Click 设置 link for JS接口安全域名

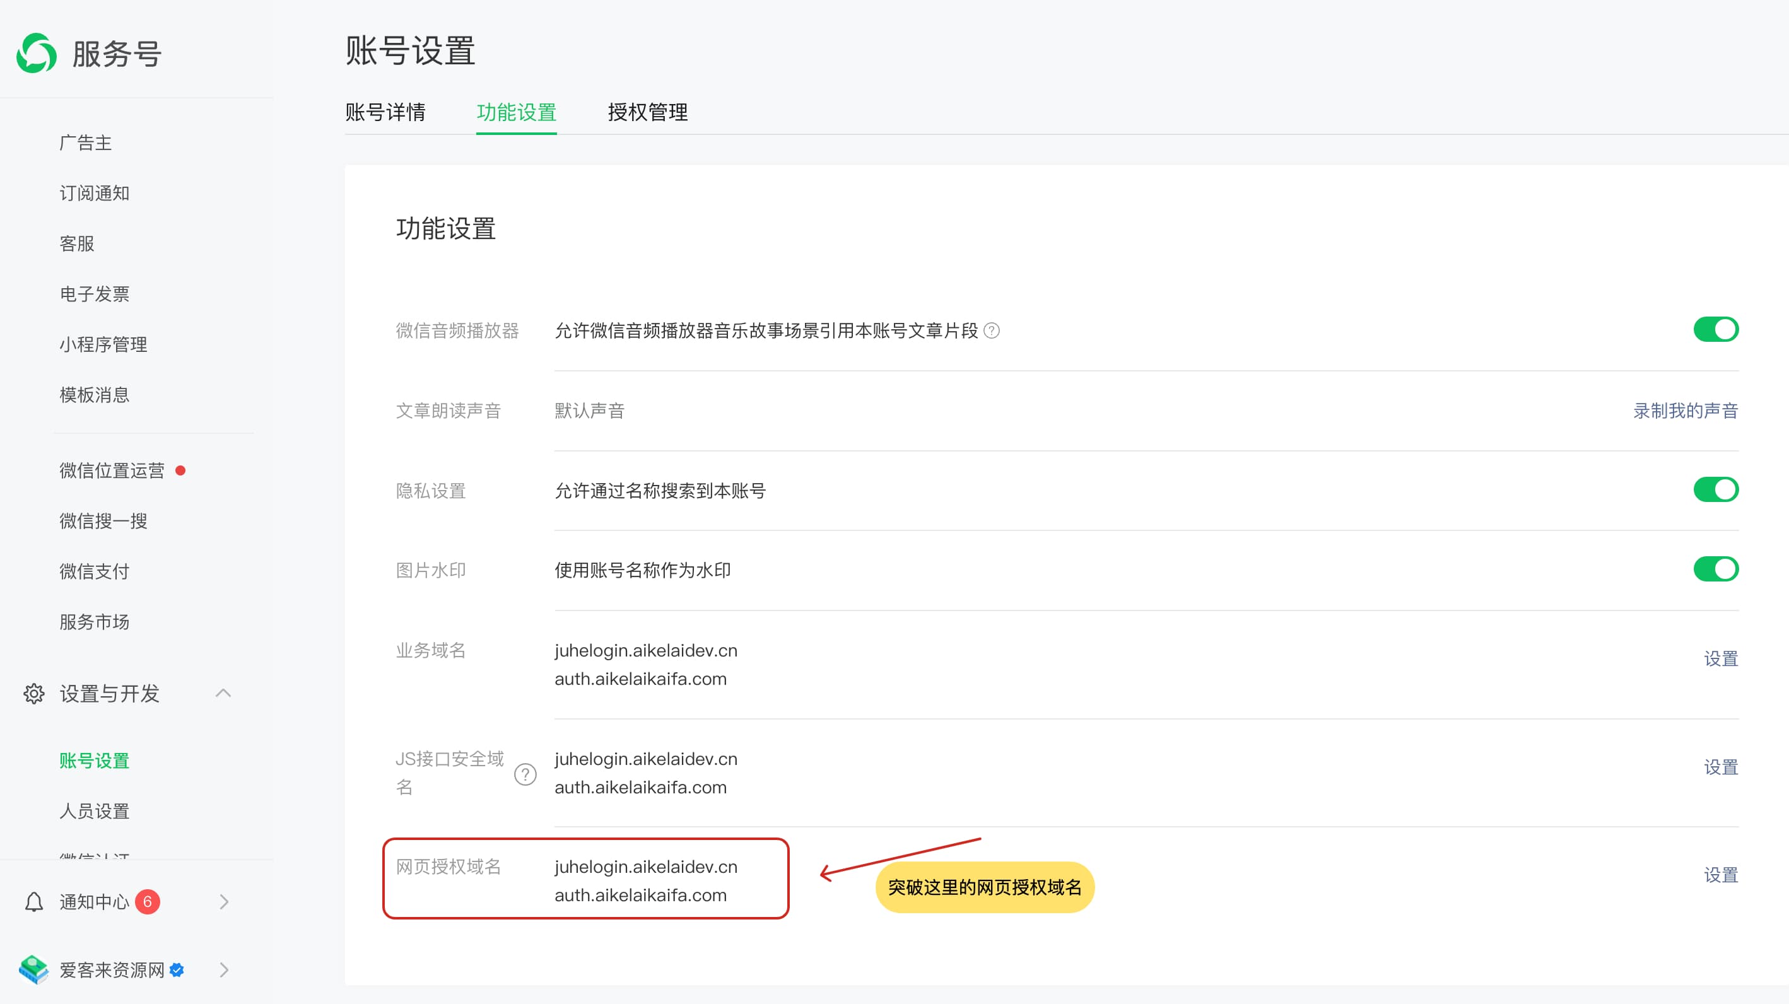[x=1721, y=766]
